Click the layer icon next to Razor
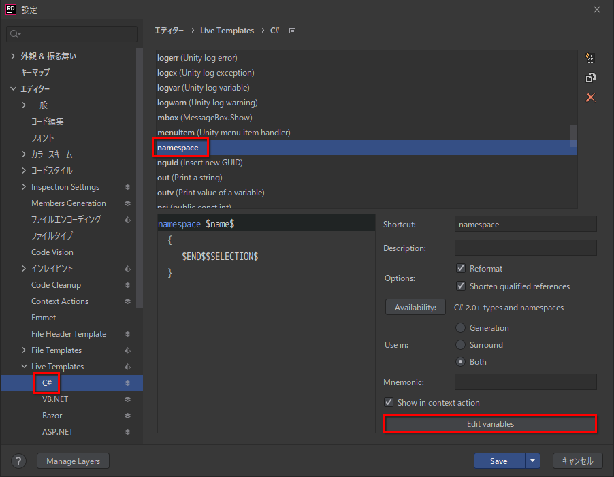This screenshot has width=614, height=477. pos(127,416)
